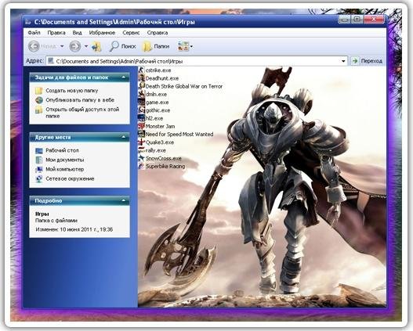Click the Forward arrow toolbar icon
Screen dimensions: 413x331
[x=74, y=46]
